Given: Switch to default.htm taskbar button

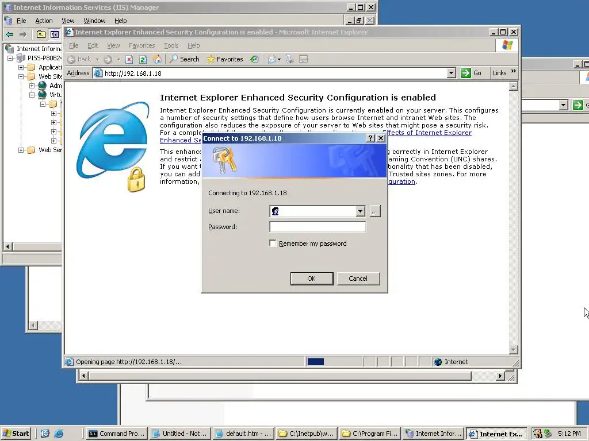Looking at the screenshot, I should 243,434.
